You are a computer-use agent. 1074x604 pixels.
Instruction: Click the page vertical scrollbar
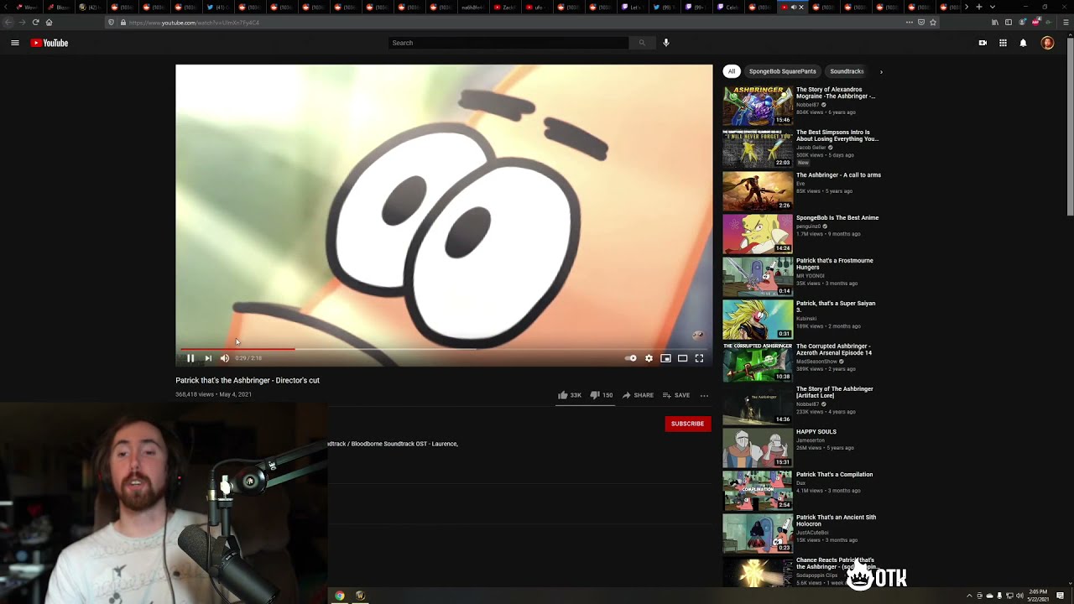coord(1069,126)
